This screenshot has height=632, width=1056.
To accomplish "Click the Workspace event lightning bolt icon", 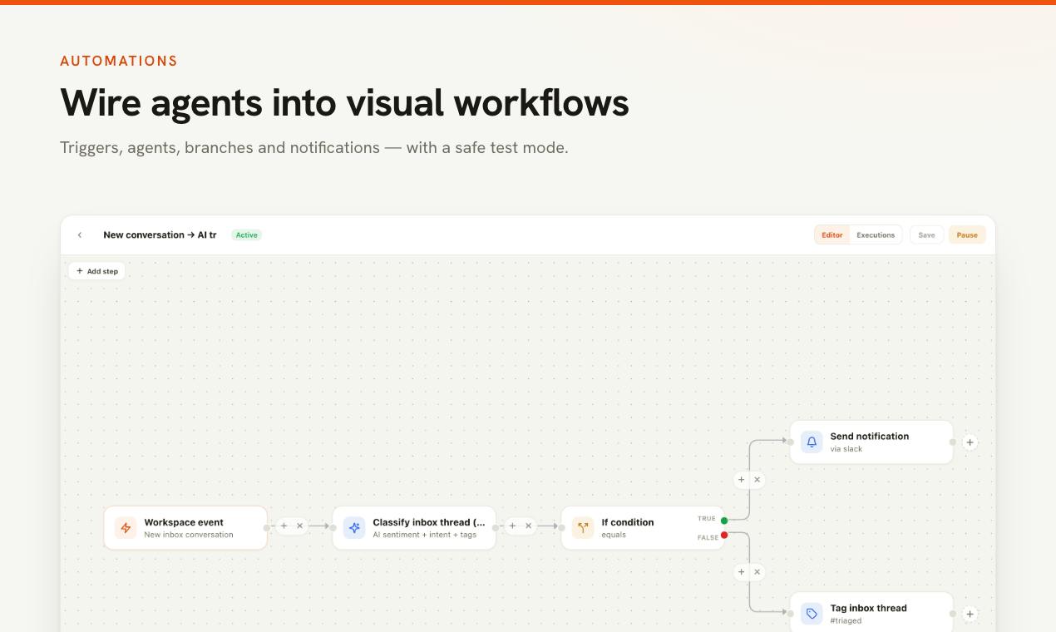I will (126, 528).
